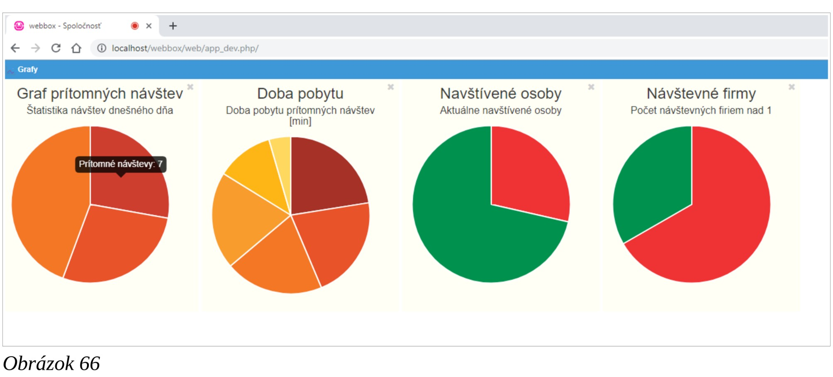833x377 pixels.
Task: Close the Graf prítomných návštev chart panel
Action: tap(190, 87)
